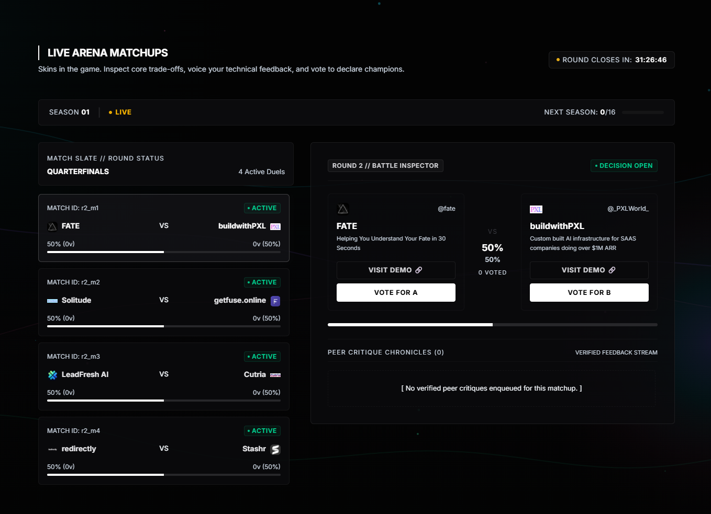The height and width of the screenshot is (514, 711).
Task: Click the ACTIVE badge on match r2_m3
Action: [x=262, y=357]
